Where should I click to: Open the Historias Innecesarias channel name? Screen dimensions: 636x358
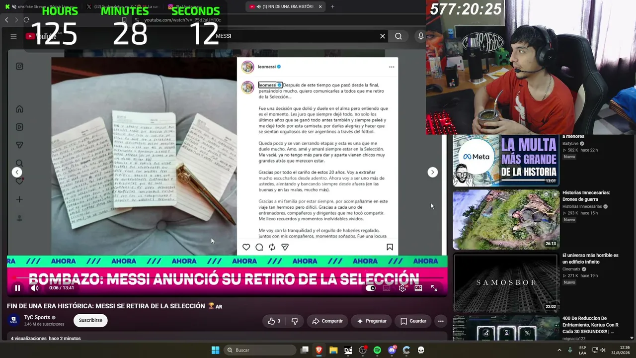point(582,206)
